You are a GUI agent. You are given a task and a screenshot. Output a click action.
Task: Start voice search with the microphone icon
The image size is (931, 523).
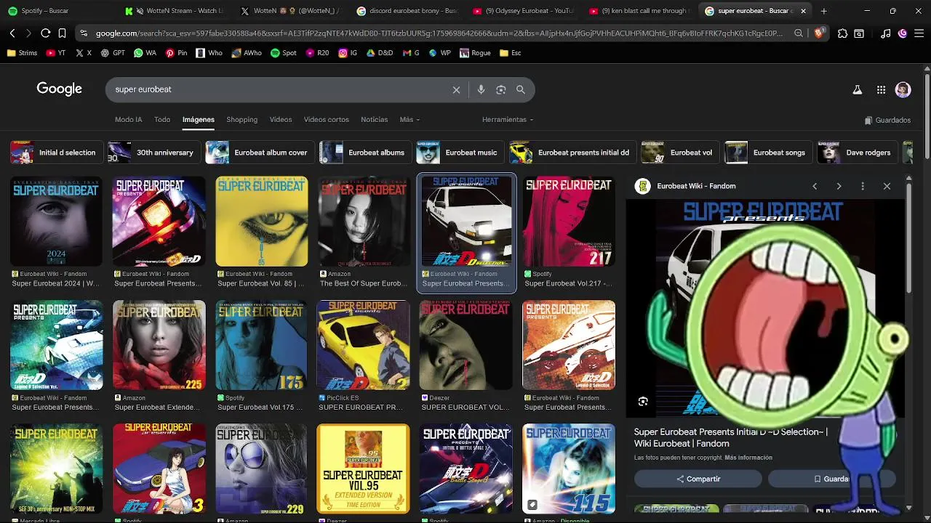481,89
